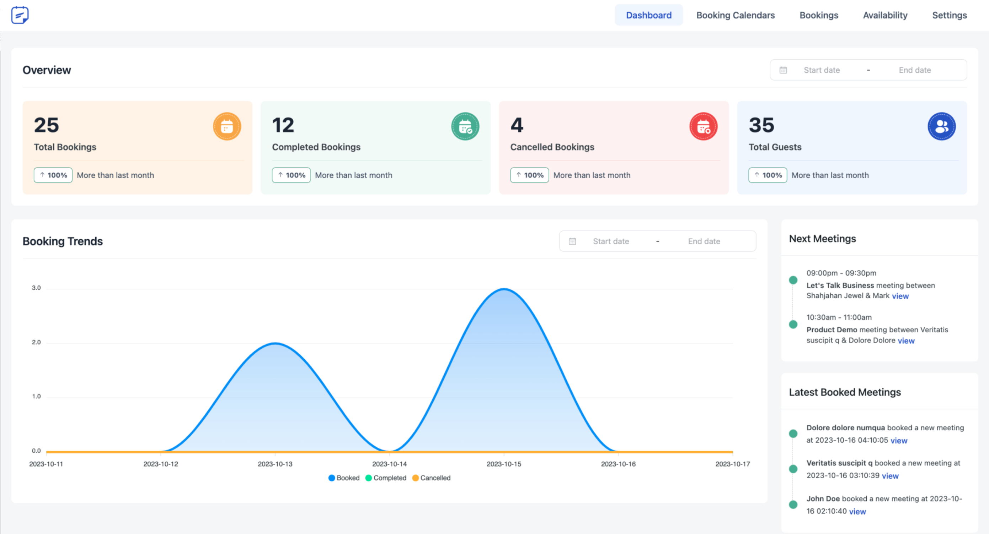View the Let's Talk Business meeting
The width and height of the screenshot is (989, 534).
pos(901,295)
